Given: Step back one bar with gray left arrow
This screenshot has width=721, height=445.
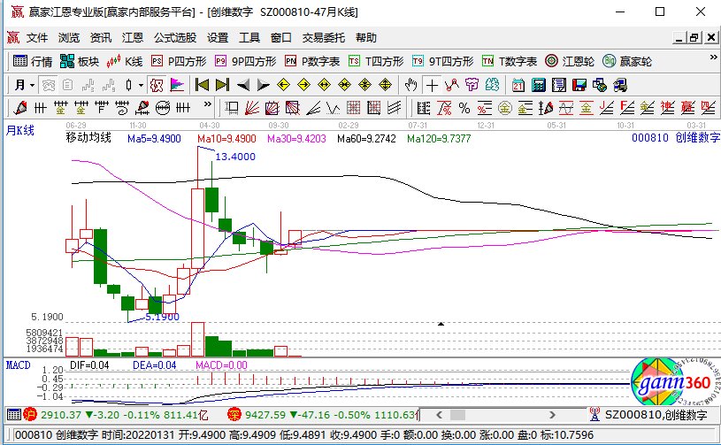Looking at the screenshot, I should click(x=242, y=85).
